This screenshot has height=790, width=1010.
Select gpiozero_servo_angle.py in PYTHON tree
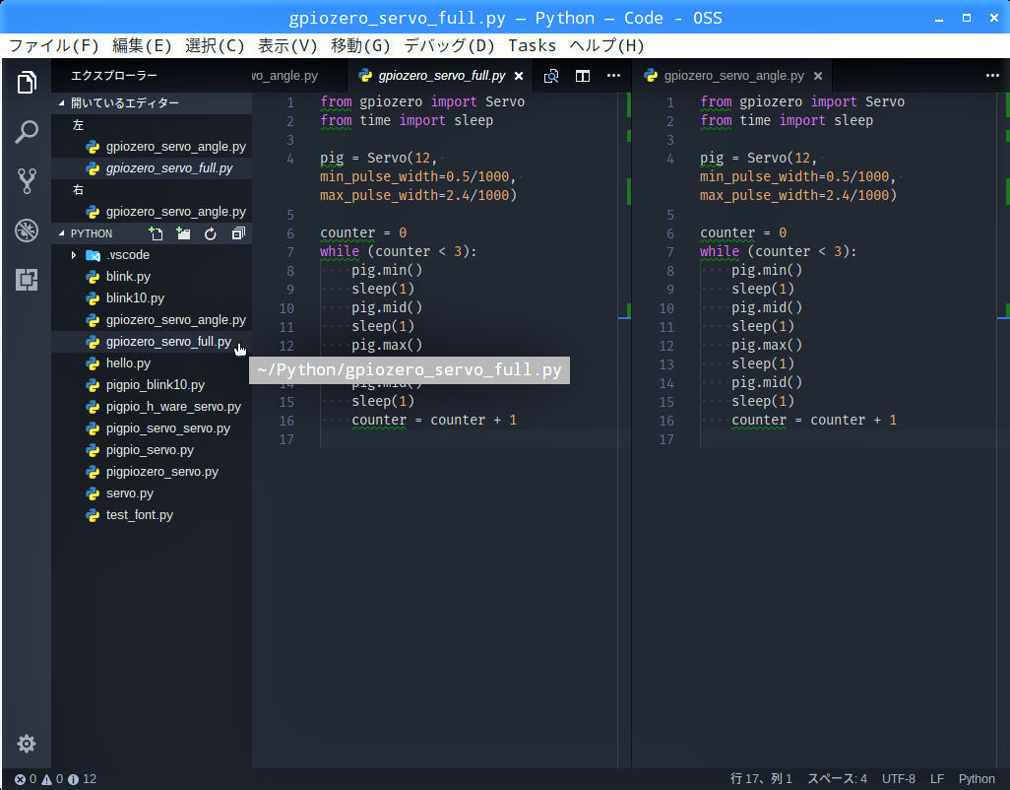[x=152, y=319]
